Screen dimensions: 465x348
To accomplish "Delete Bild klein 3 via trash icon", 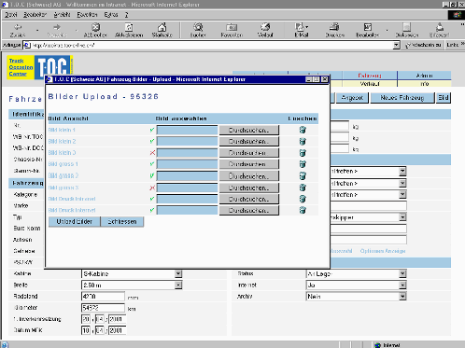I will [303, 153].
